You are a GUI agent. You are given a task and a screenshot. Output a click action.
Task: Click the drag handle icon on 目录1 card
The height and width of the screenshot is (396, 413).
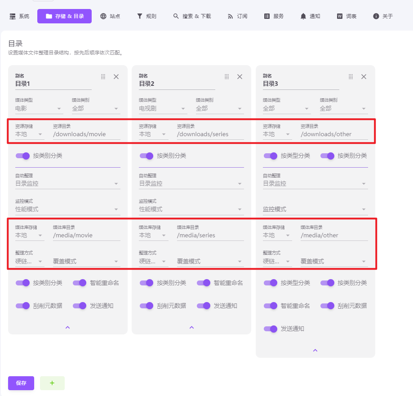pos(103,77)
